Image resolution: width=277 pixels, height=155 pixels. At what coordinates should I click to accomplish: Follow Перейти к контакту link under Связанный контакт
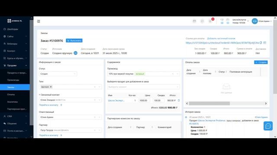pos(48,105)
